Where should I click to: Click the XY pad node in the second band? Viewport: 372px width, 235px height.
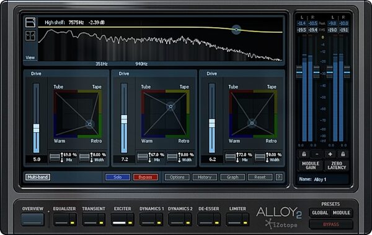pyautogui.click(x=170, y=106)
